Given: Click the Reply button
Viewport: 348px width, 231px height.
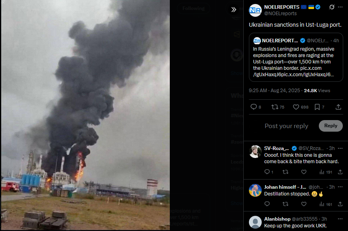Looking at the screenshot, I should [x=331, y=126].
